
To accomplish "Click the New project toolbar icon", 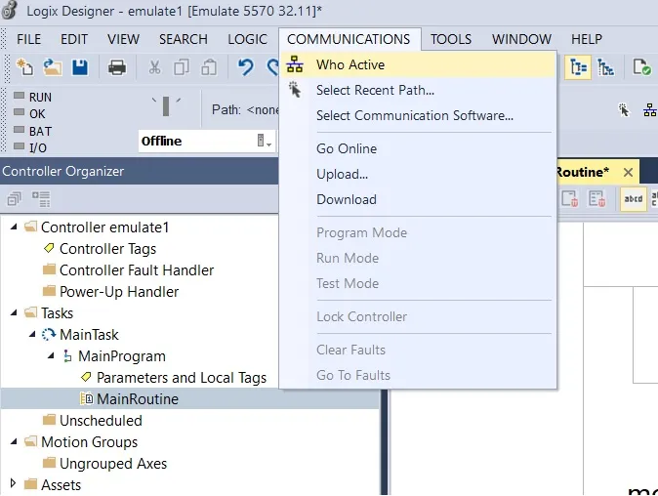I will tap(24, 67).
